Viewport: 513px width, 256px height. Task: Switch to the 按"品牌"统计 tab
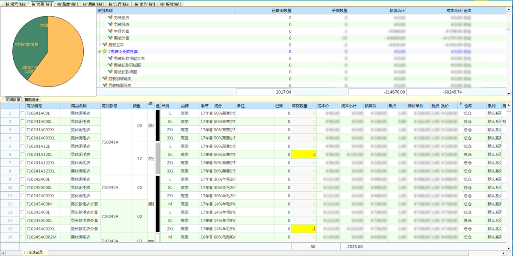pos(68,4)
